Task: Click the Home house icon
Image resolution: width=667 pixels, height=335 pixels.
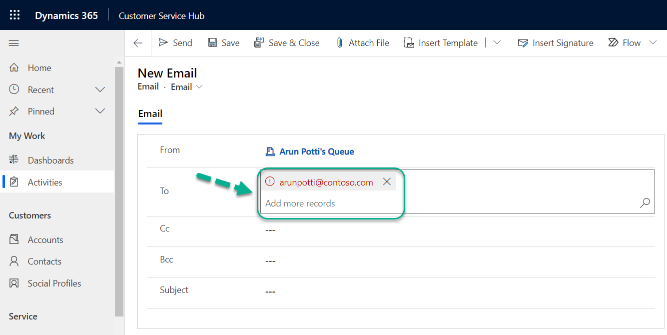Action: tap(14, 67)
